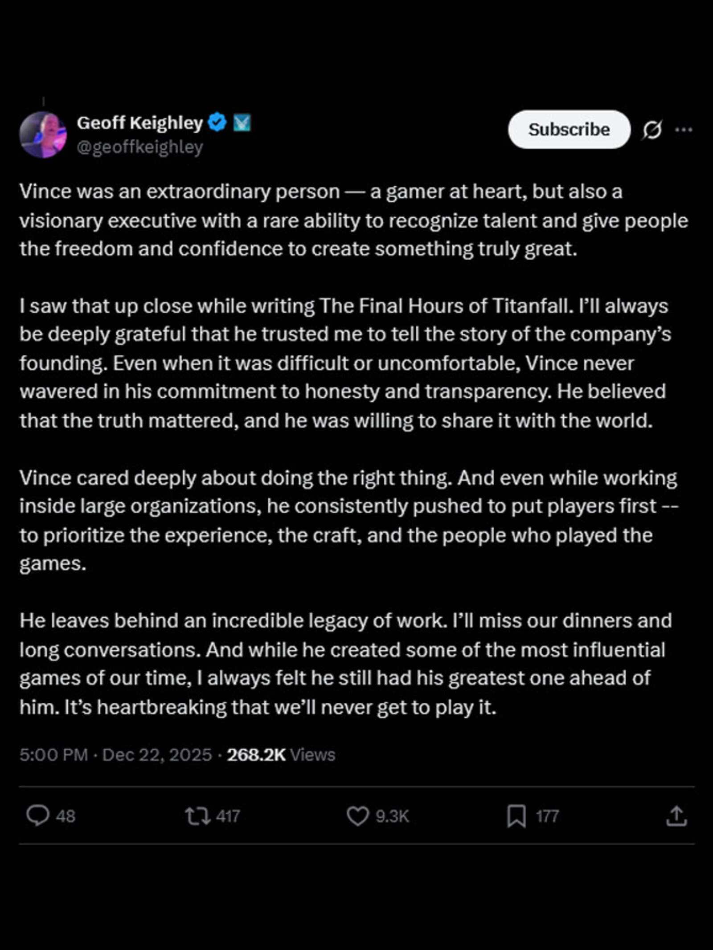The image size is (713, 950).
Task: Click the reply count of 48
Action: [x=66, y=816]
